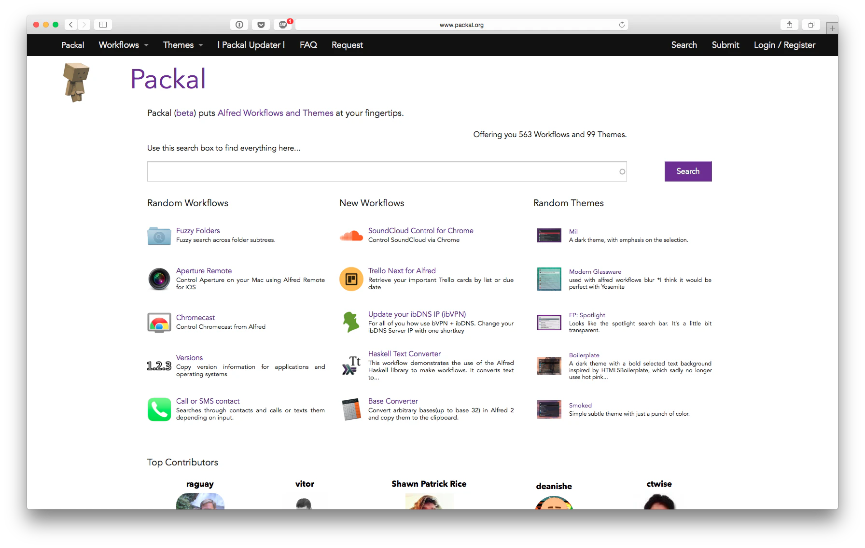Click the Safari address bar
Image resolution: width=865 pixels, height=548 pixels.
(x=461, y=25)
